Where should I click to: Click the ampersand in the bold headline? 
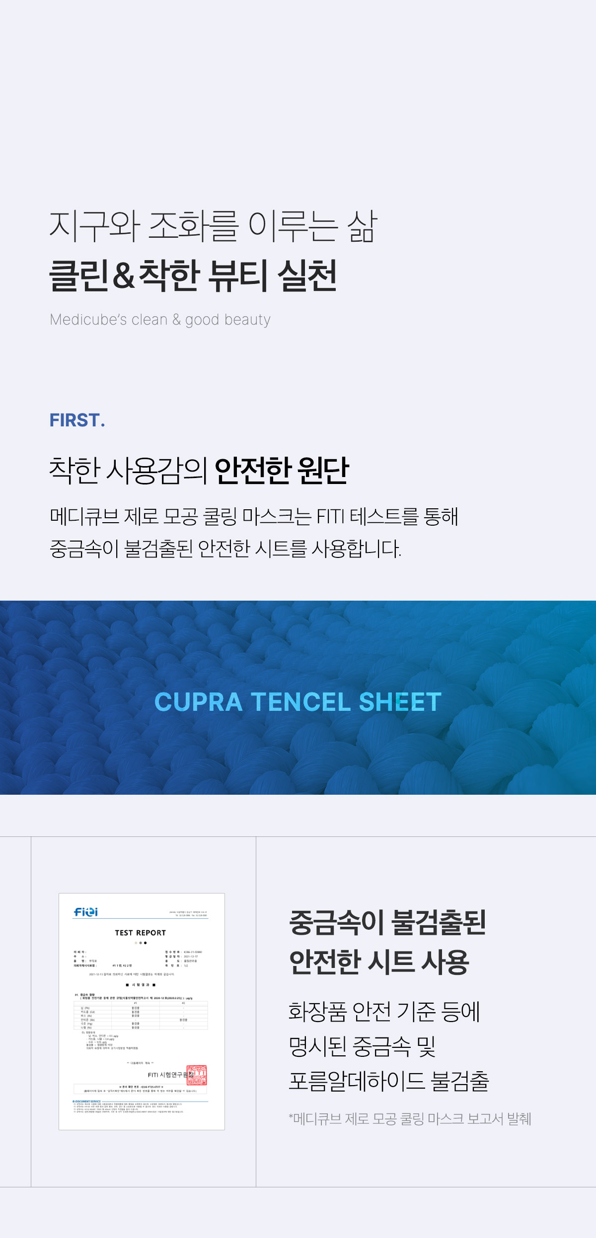pyautogui.click(x=124, y=275)
